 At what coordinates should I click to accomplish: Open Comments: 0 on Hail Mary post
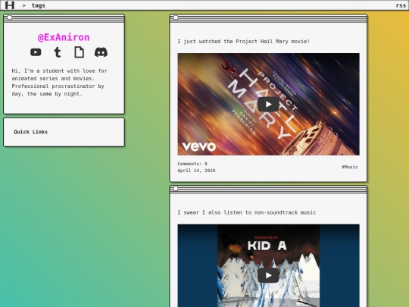(192, 164)
